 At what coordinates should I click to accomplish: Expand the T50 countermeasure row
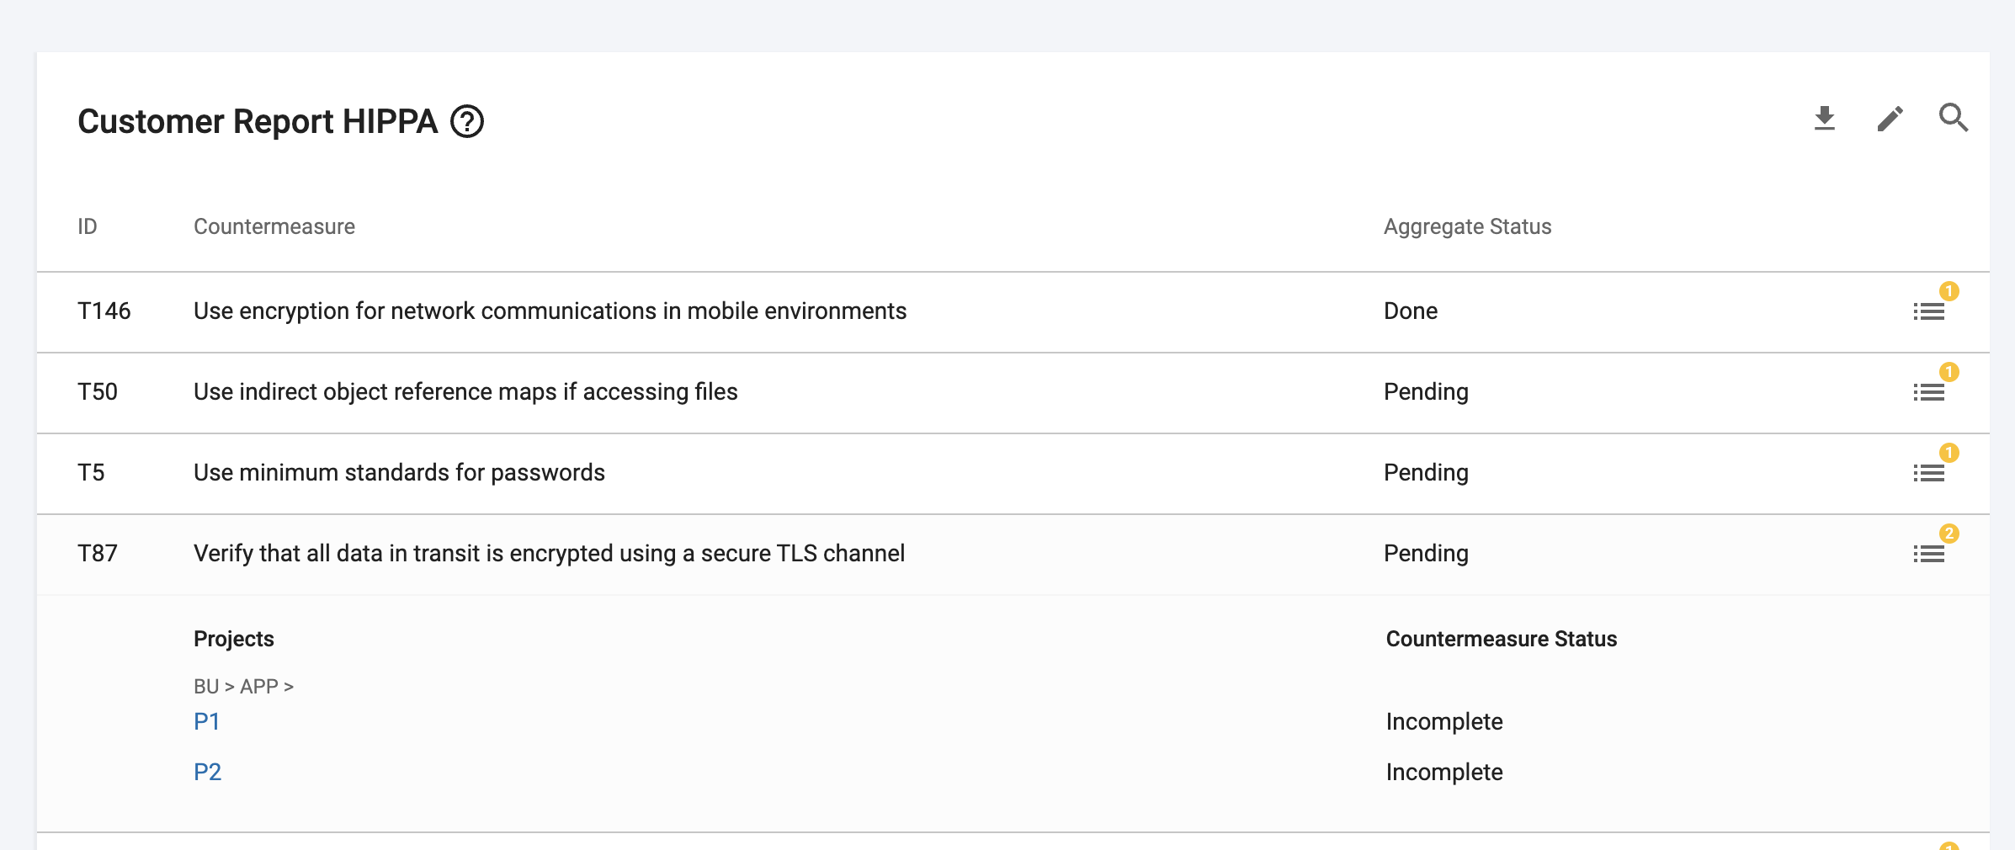465,391
